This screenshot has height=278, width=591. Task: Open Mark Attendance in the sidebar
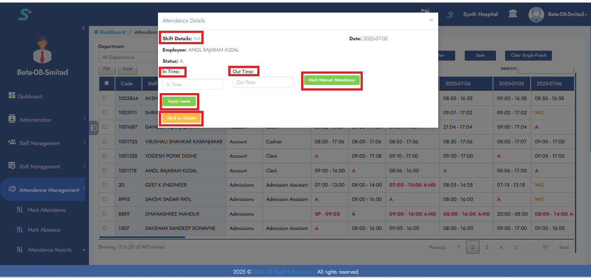46,210
